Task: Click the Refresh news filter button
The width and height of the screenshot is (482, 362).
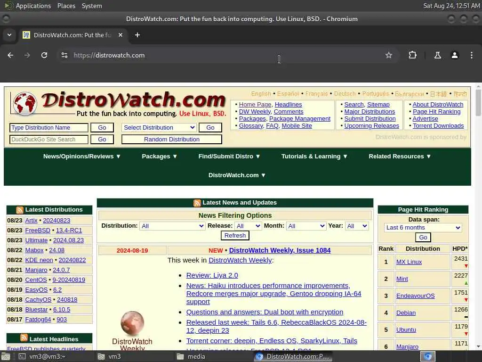Action: [235, 236]
